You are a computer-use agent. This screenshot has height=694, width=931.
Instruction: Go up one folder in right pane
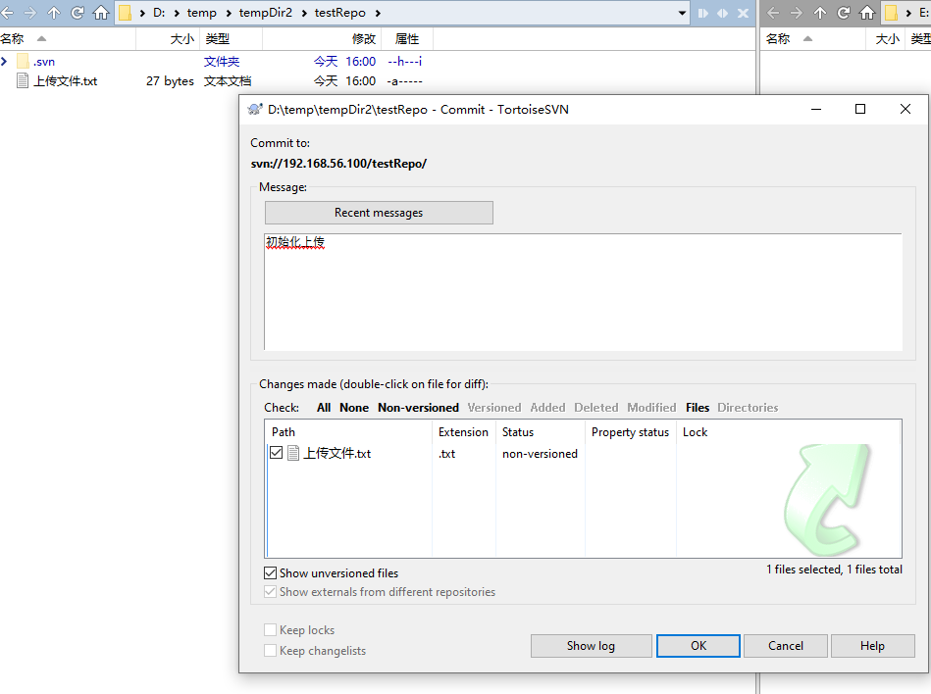tap(820, 13)
